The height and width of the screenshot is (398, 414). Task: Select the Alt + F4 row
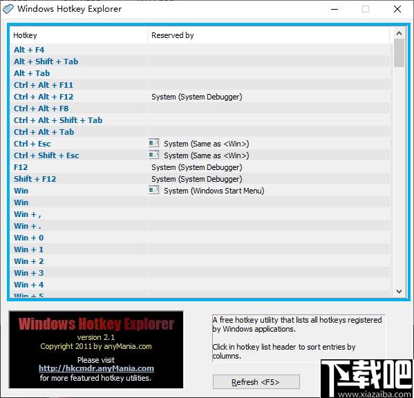click(x=200, y=50)
